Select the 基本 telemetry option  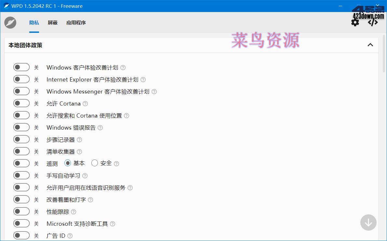click(68, 163)
